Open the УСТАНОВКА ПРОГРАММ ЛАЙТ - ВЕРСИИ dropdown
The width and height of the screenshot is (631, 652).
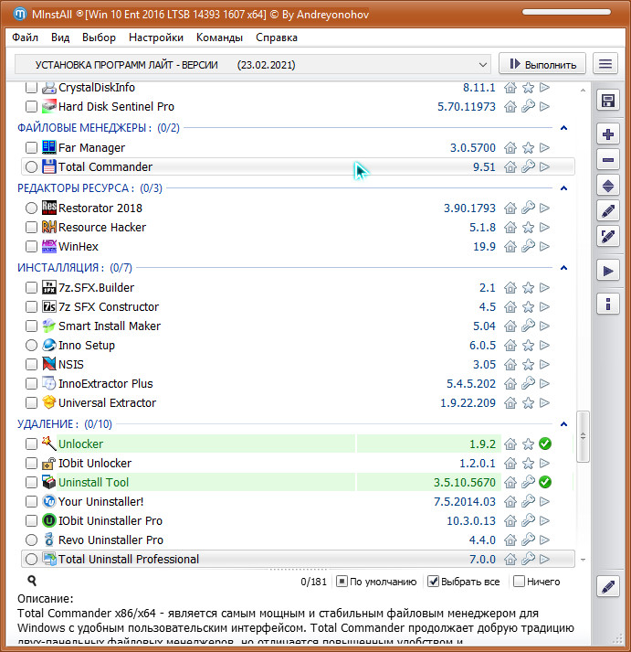pyautogui.click(x=252, y=65)
